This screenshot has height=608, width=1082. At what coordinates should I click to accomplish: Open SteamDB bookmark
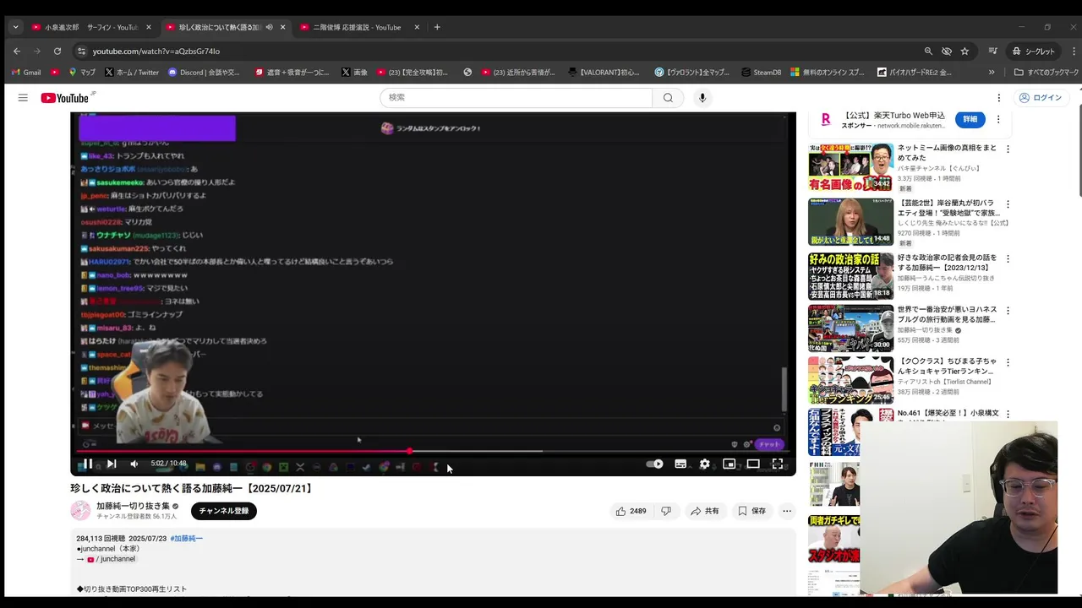760,72
